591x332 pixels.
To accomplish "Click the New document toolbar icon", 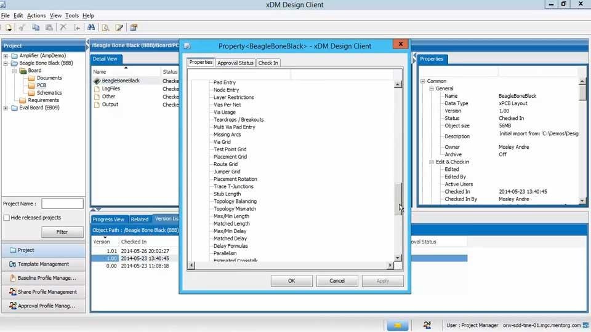I will [x=9, y=28].
